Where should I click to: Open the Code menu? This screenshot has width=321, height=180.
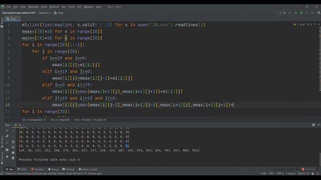44,6
